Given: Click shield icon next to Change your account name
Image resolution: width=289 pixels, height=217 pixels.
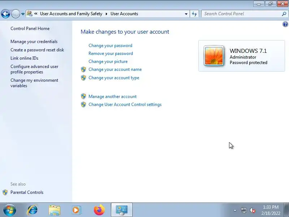Looking at the screenshot, I should [83, 69].
